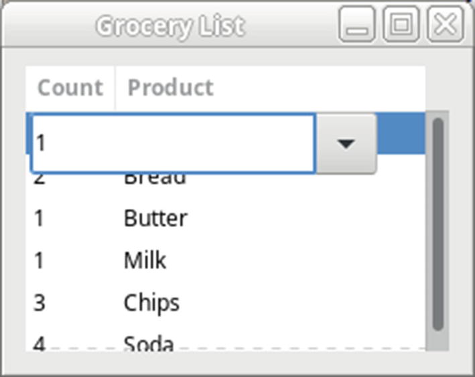Close the Grocery List window
The image size is (475, 377).
click(445, 25)
